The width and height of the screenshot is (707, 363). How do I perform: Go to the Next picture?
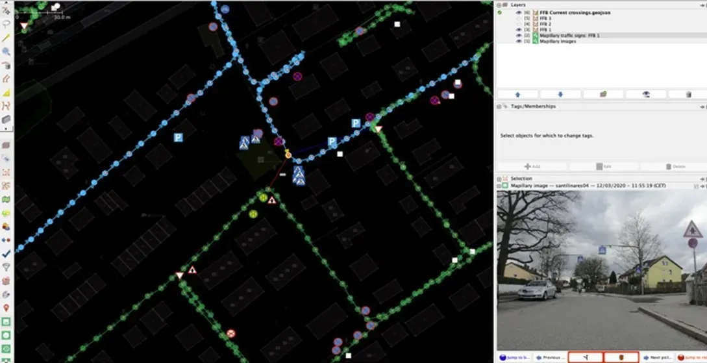tap(658, 357)
